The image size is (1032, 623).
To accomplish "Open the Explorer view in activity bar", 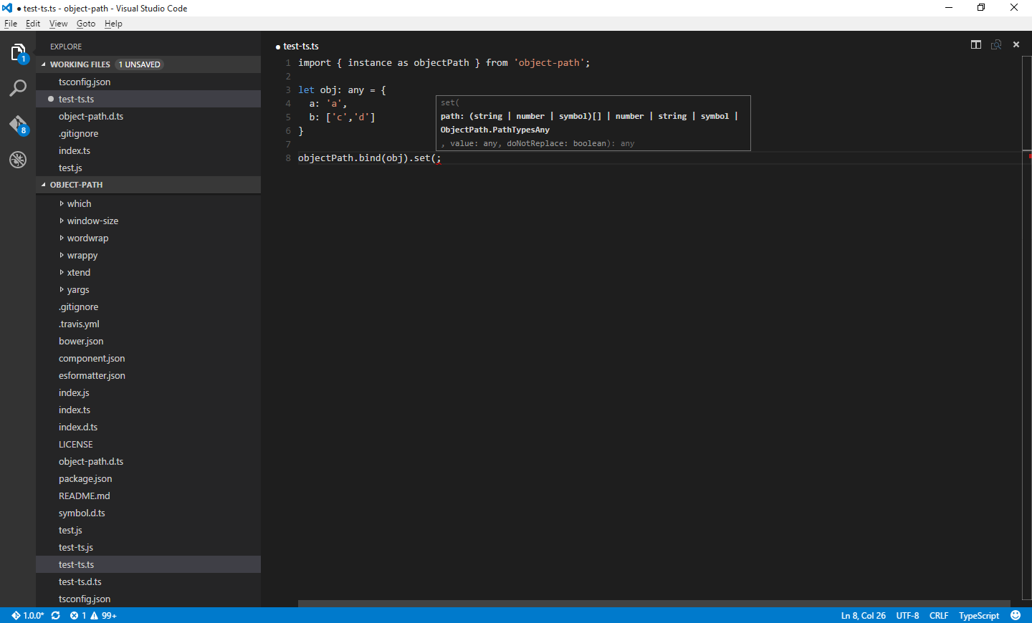I will tap(18, 53).
